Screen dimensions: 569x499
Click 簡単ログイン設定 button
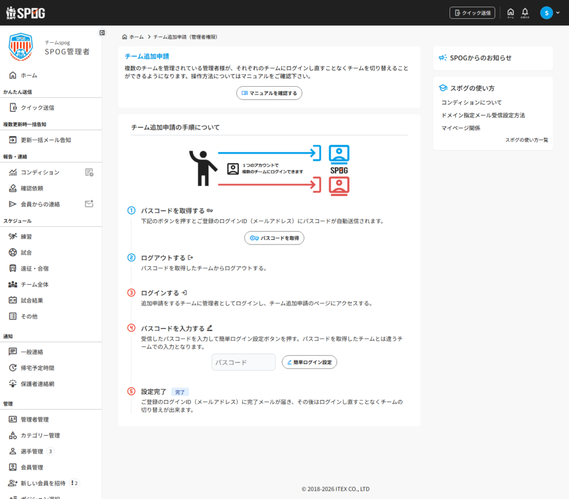(x=309, y=362)
